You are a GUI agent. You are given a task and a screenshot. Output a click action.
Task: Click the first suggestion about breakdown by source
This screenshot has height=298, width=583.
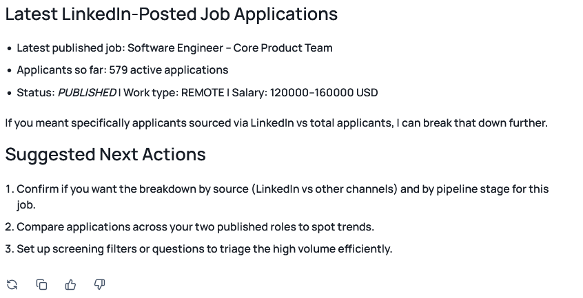pos(283,189)
